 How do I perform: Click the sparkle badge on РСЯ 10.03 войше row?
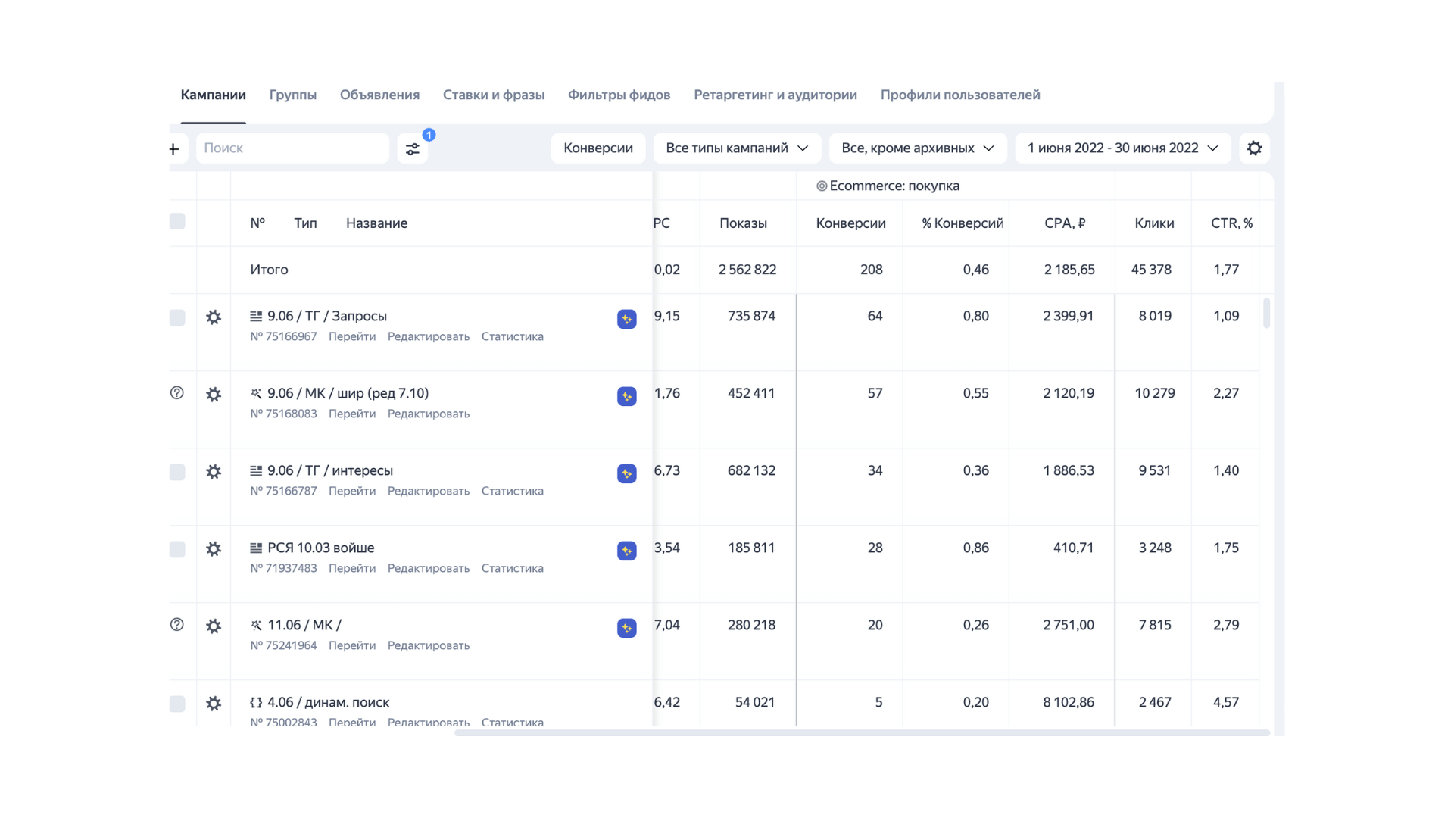click(626, 551)
